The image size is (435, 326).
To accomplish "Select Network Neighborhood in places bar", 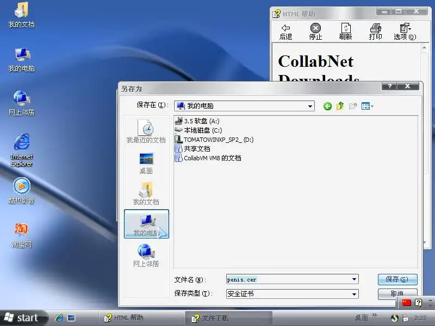I will tap(146, 255).
